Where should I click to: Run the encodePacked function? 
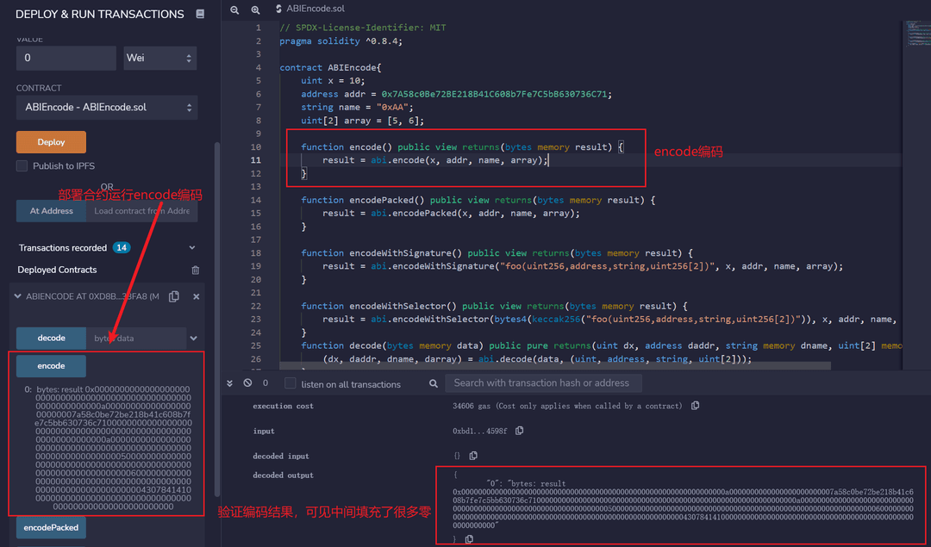click(51, 527)
